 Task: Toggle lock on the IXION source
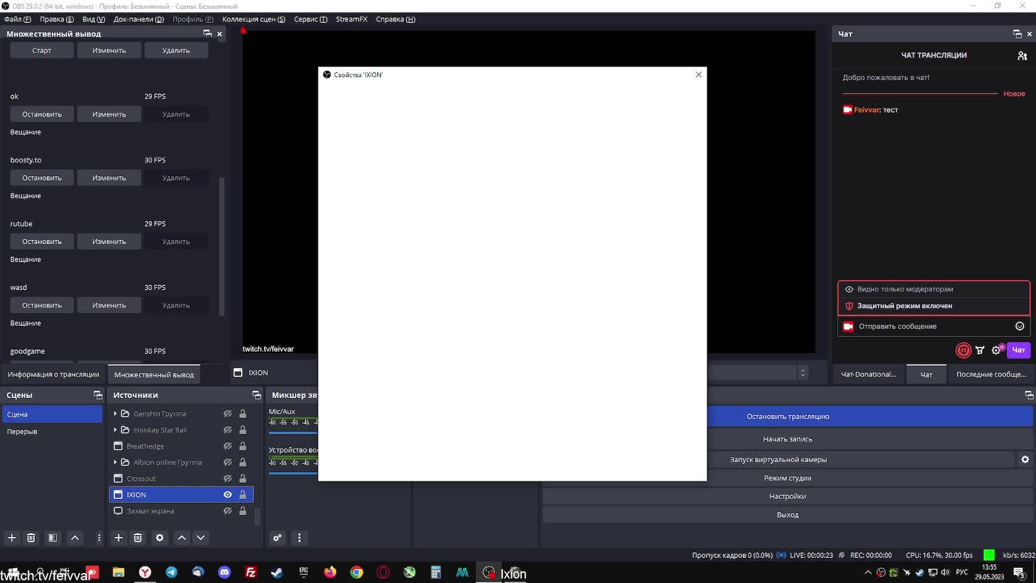[243, 495]
